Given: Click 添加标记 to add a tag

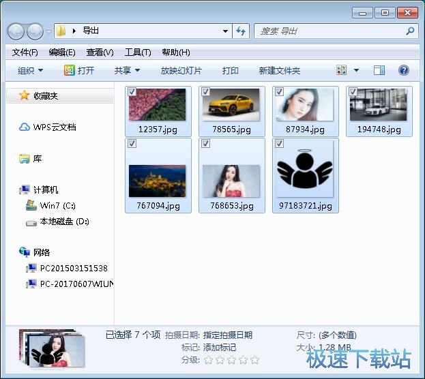Looking at the screenshot, I should click(220, 348).
